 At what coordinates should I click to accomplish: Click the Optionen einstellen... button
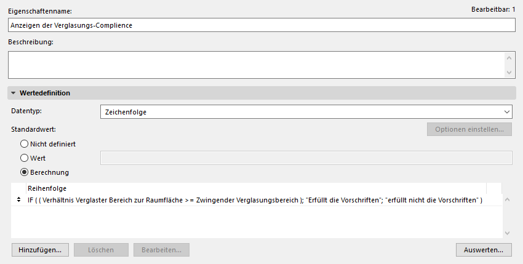pos(469,129)
